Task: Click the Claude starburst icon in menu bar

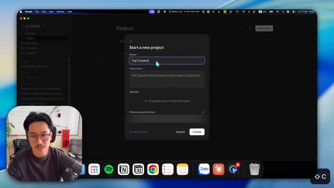Action: coord(165,11)
